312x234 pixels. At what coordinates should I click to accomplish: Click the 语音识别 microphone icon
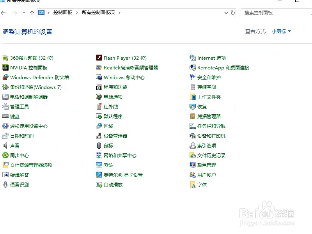[5, 184]
